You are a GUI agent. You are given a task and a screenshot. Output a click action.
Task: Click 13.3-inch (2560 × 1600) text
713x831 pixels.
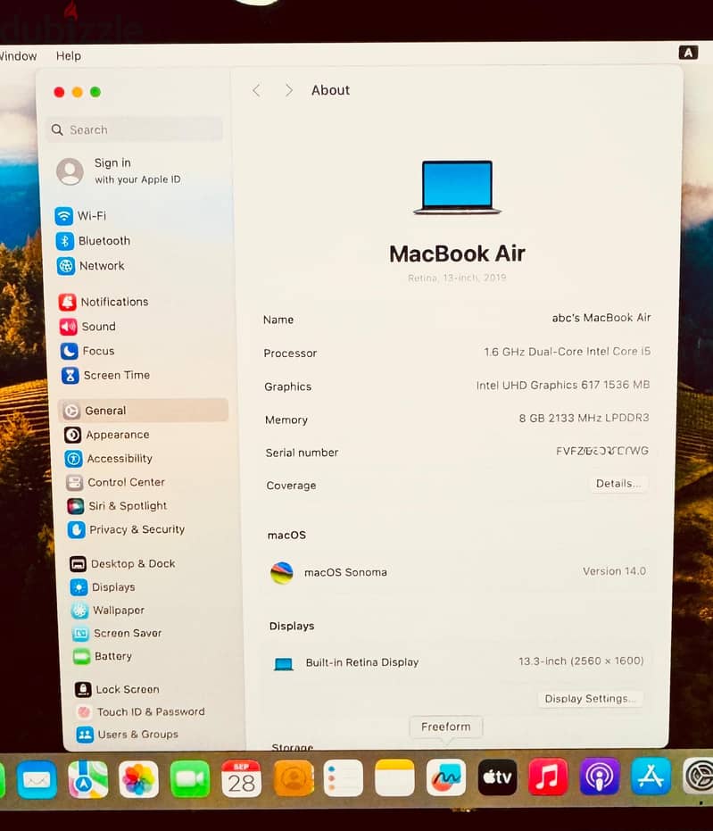pos(581,661)
